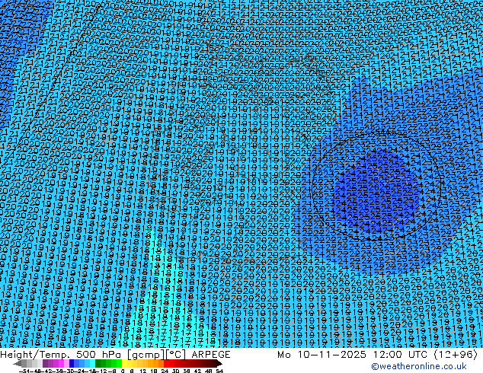Click the '[°C]' unit label in title
Screen dimensions: 483x373
[x=176, y=355]
